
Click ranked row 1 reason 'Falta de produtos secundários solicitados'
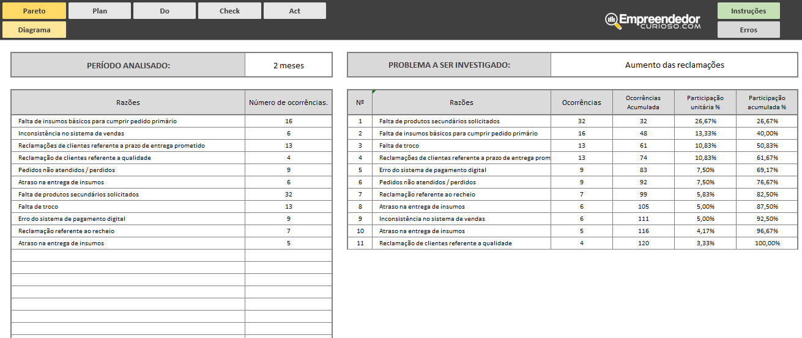point(461,121)
